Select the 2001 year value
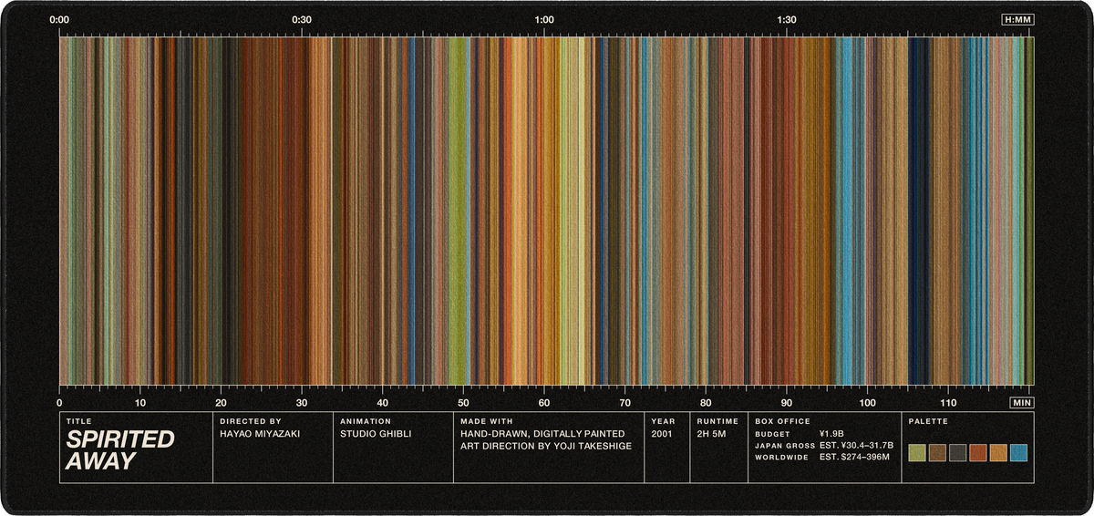 663,434
